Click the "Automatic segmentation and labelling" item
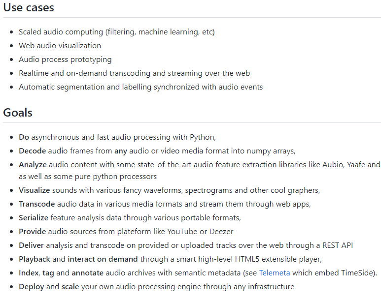 click(140, 87)
